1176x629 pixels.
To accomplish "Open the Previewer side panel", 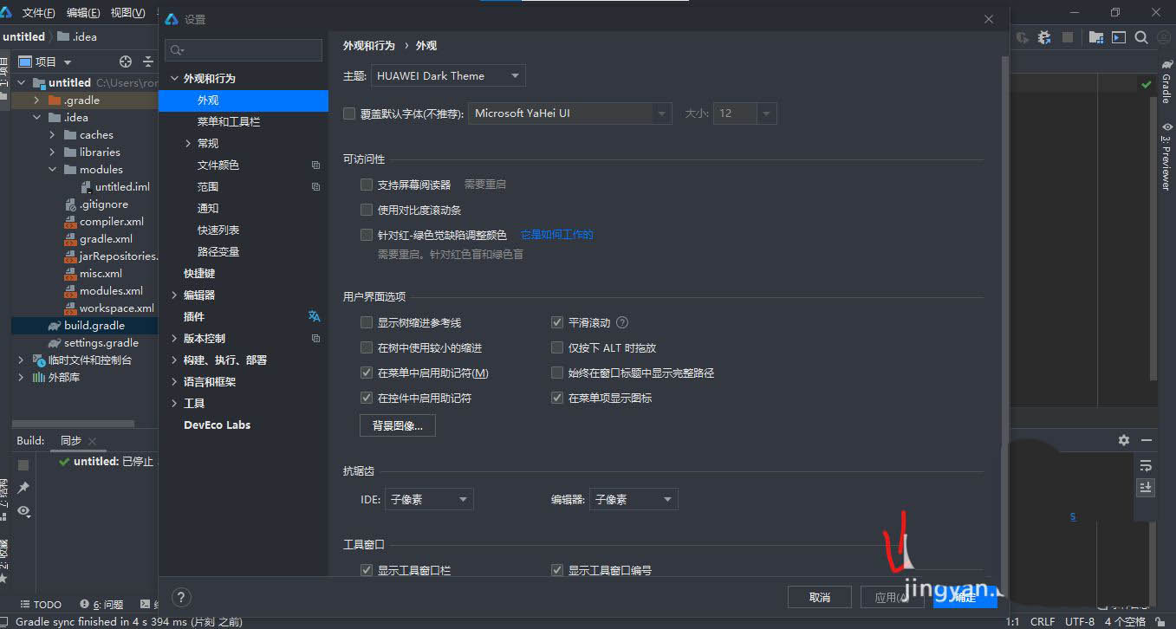I will [x=1166, y=156].
